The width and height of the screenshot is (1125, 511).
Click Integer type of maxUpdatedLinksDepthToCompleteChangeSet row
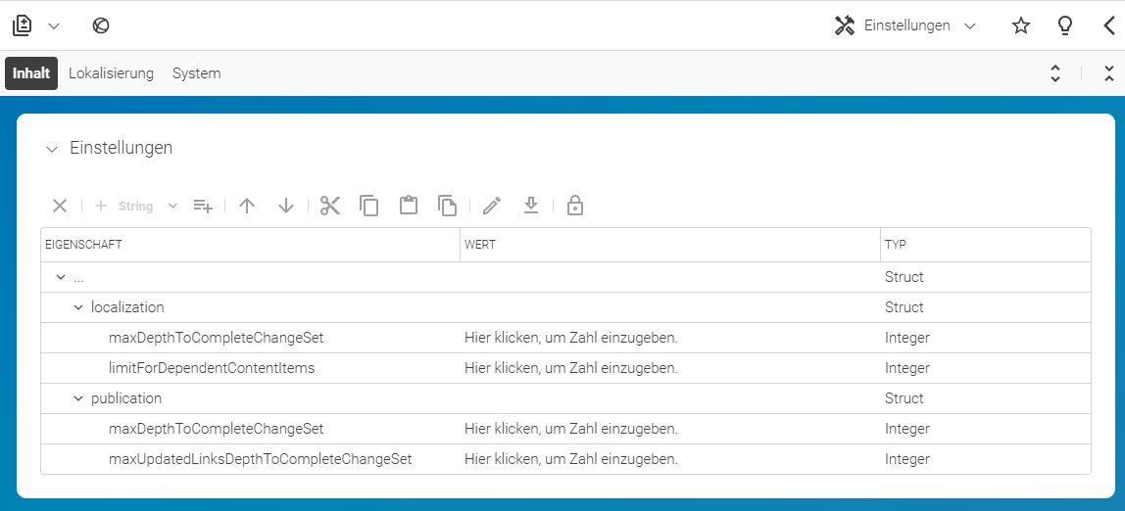[906, 459]
